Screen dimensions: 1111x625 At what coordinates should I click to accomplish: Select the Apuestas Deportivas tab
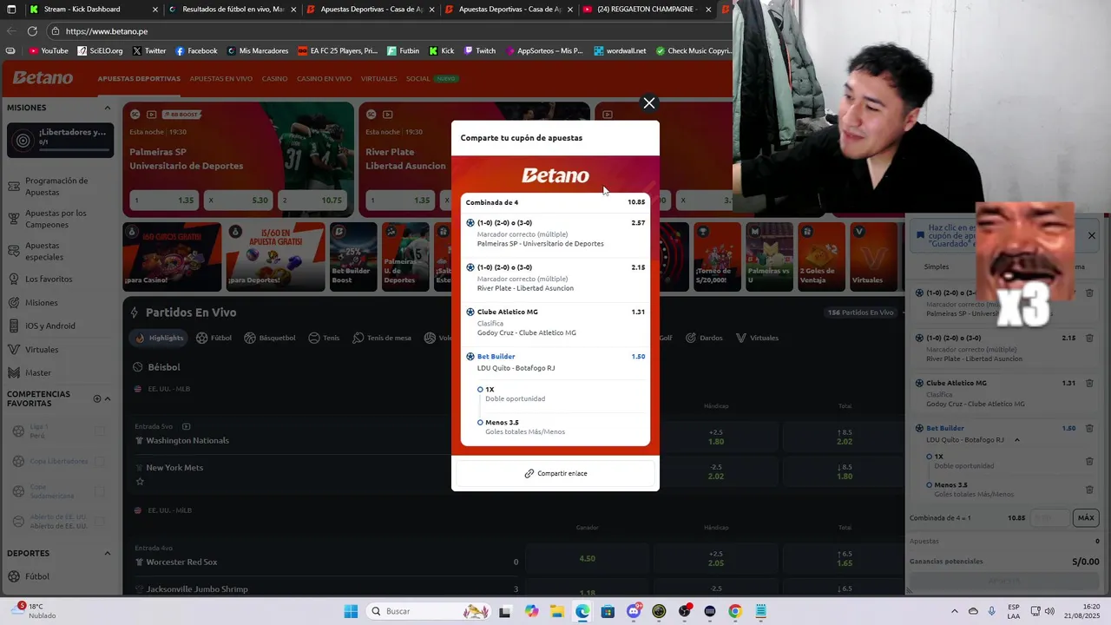139,78
